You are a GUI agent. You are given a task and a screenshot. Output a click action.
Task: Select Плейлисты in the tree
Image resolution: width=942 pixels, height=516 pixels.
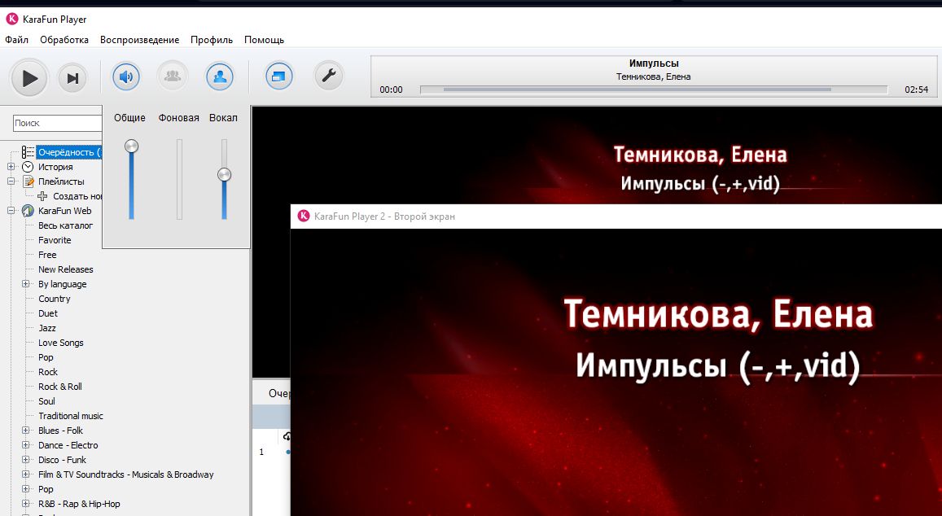[61, 181]
